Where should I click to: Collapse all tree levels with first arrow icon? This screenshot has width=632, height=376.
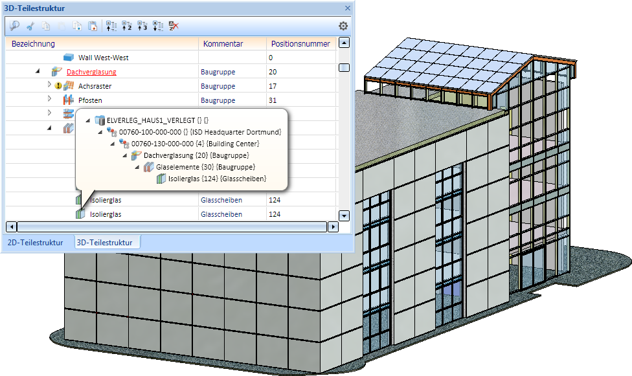click(x=111, y=26)
